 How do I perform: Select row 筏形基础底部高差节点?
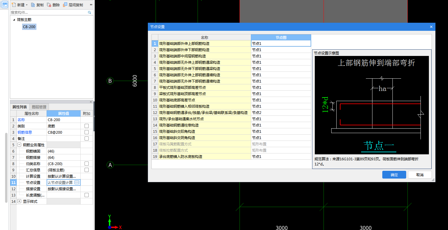click(x=205, y=100)
